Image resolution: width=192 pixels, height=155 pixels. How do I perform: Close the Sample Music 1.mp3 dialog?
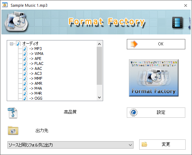point(186,5)
